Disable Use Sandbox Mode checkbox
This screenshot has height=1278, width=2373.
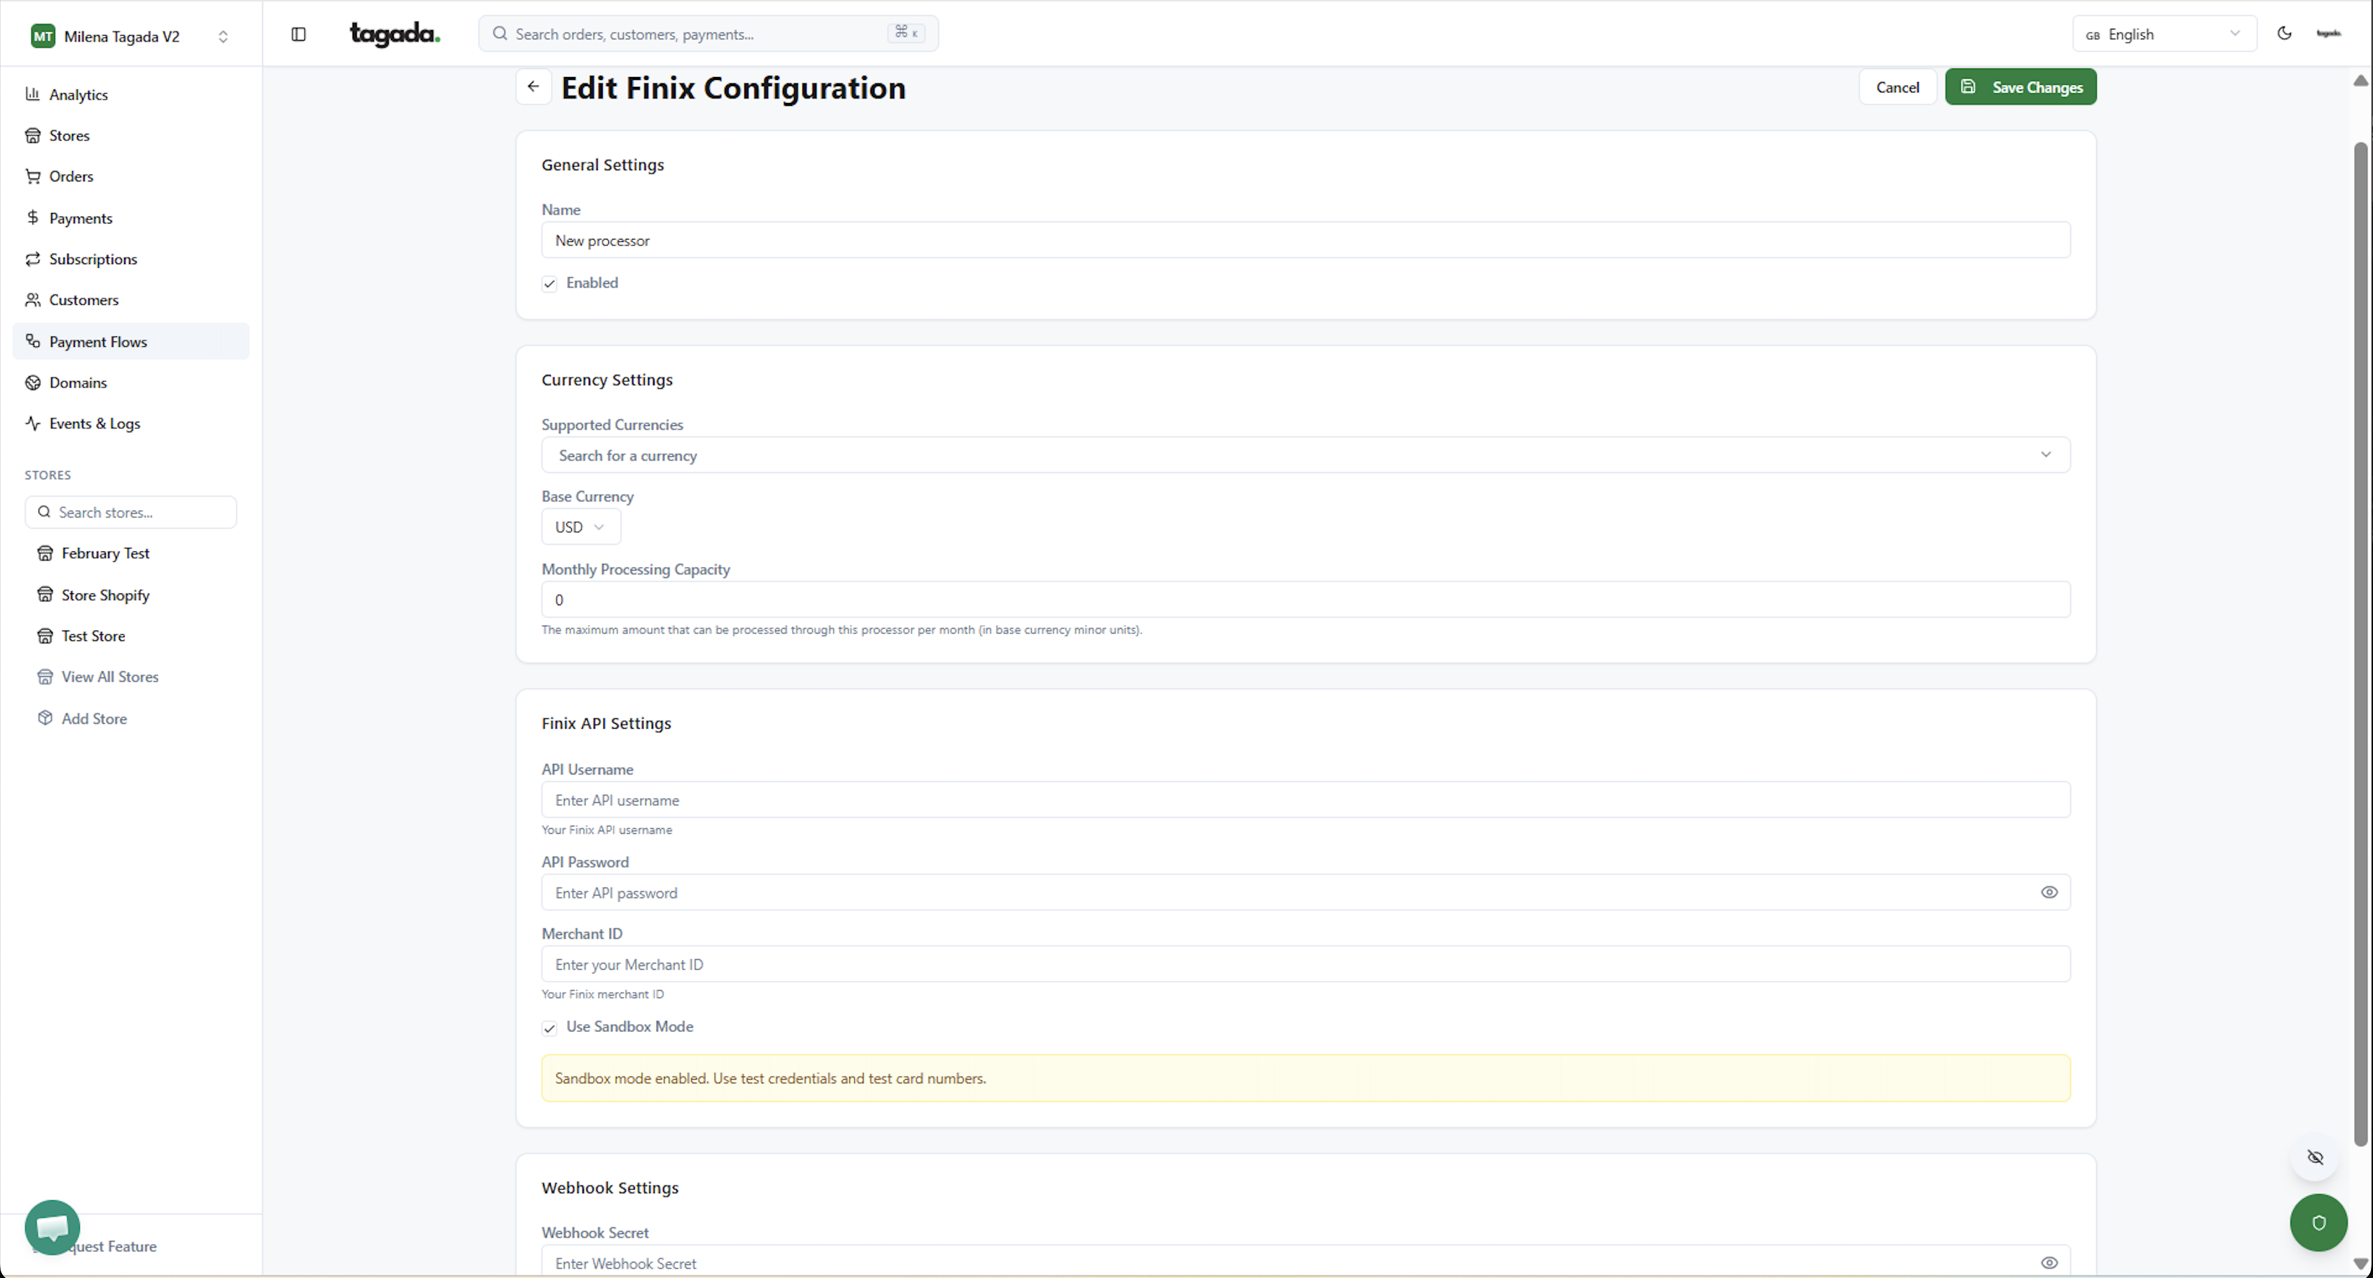(x=550, y=1028)
